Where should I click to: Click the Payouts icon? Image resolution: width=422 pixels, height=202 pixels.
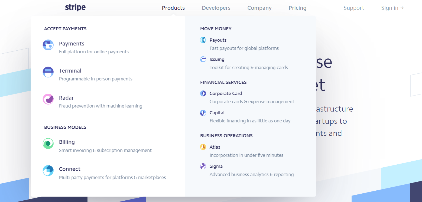[203, 40]
